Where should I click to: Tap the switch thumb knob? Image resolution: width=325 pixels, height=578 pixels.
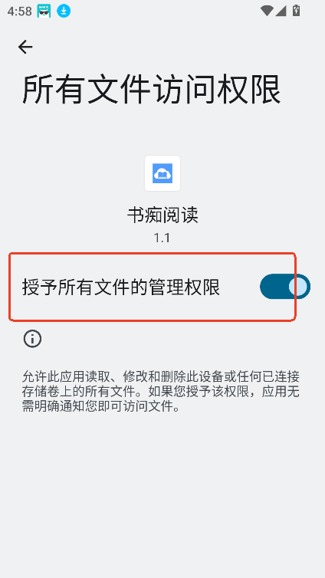(297, 287)
